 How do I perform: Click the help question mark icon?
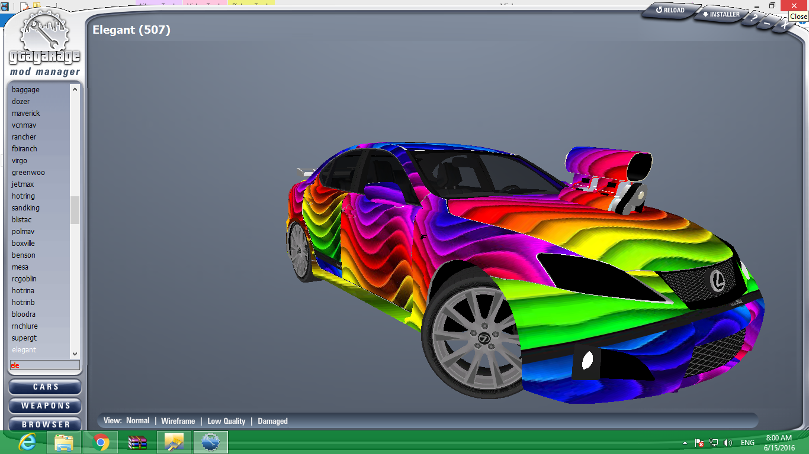pyautogui.click(x=753, y=19)
